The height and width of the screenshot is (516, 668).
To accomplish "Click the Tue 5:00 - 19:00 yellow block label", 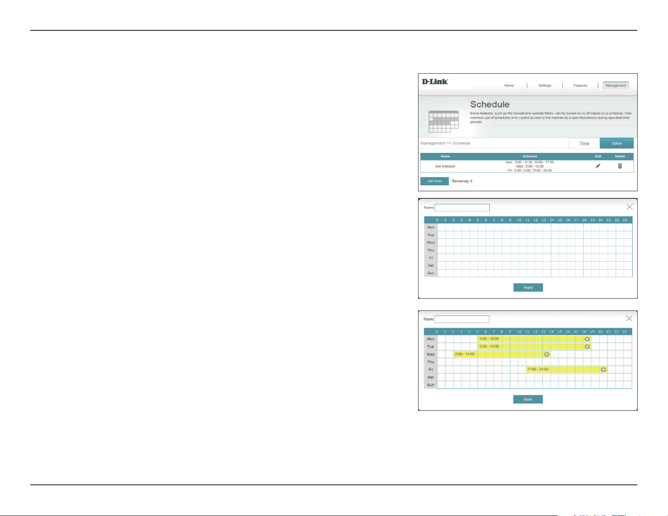I will tap(489, 346).
